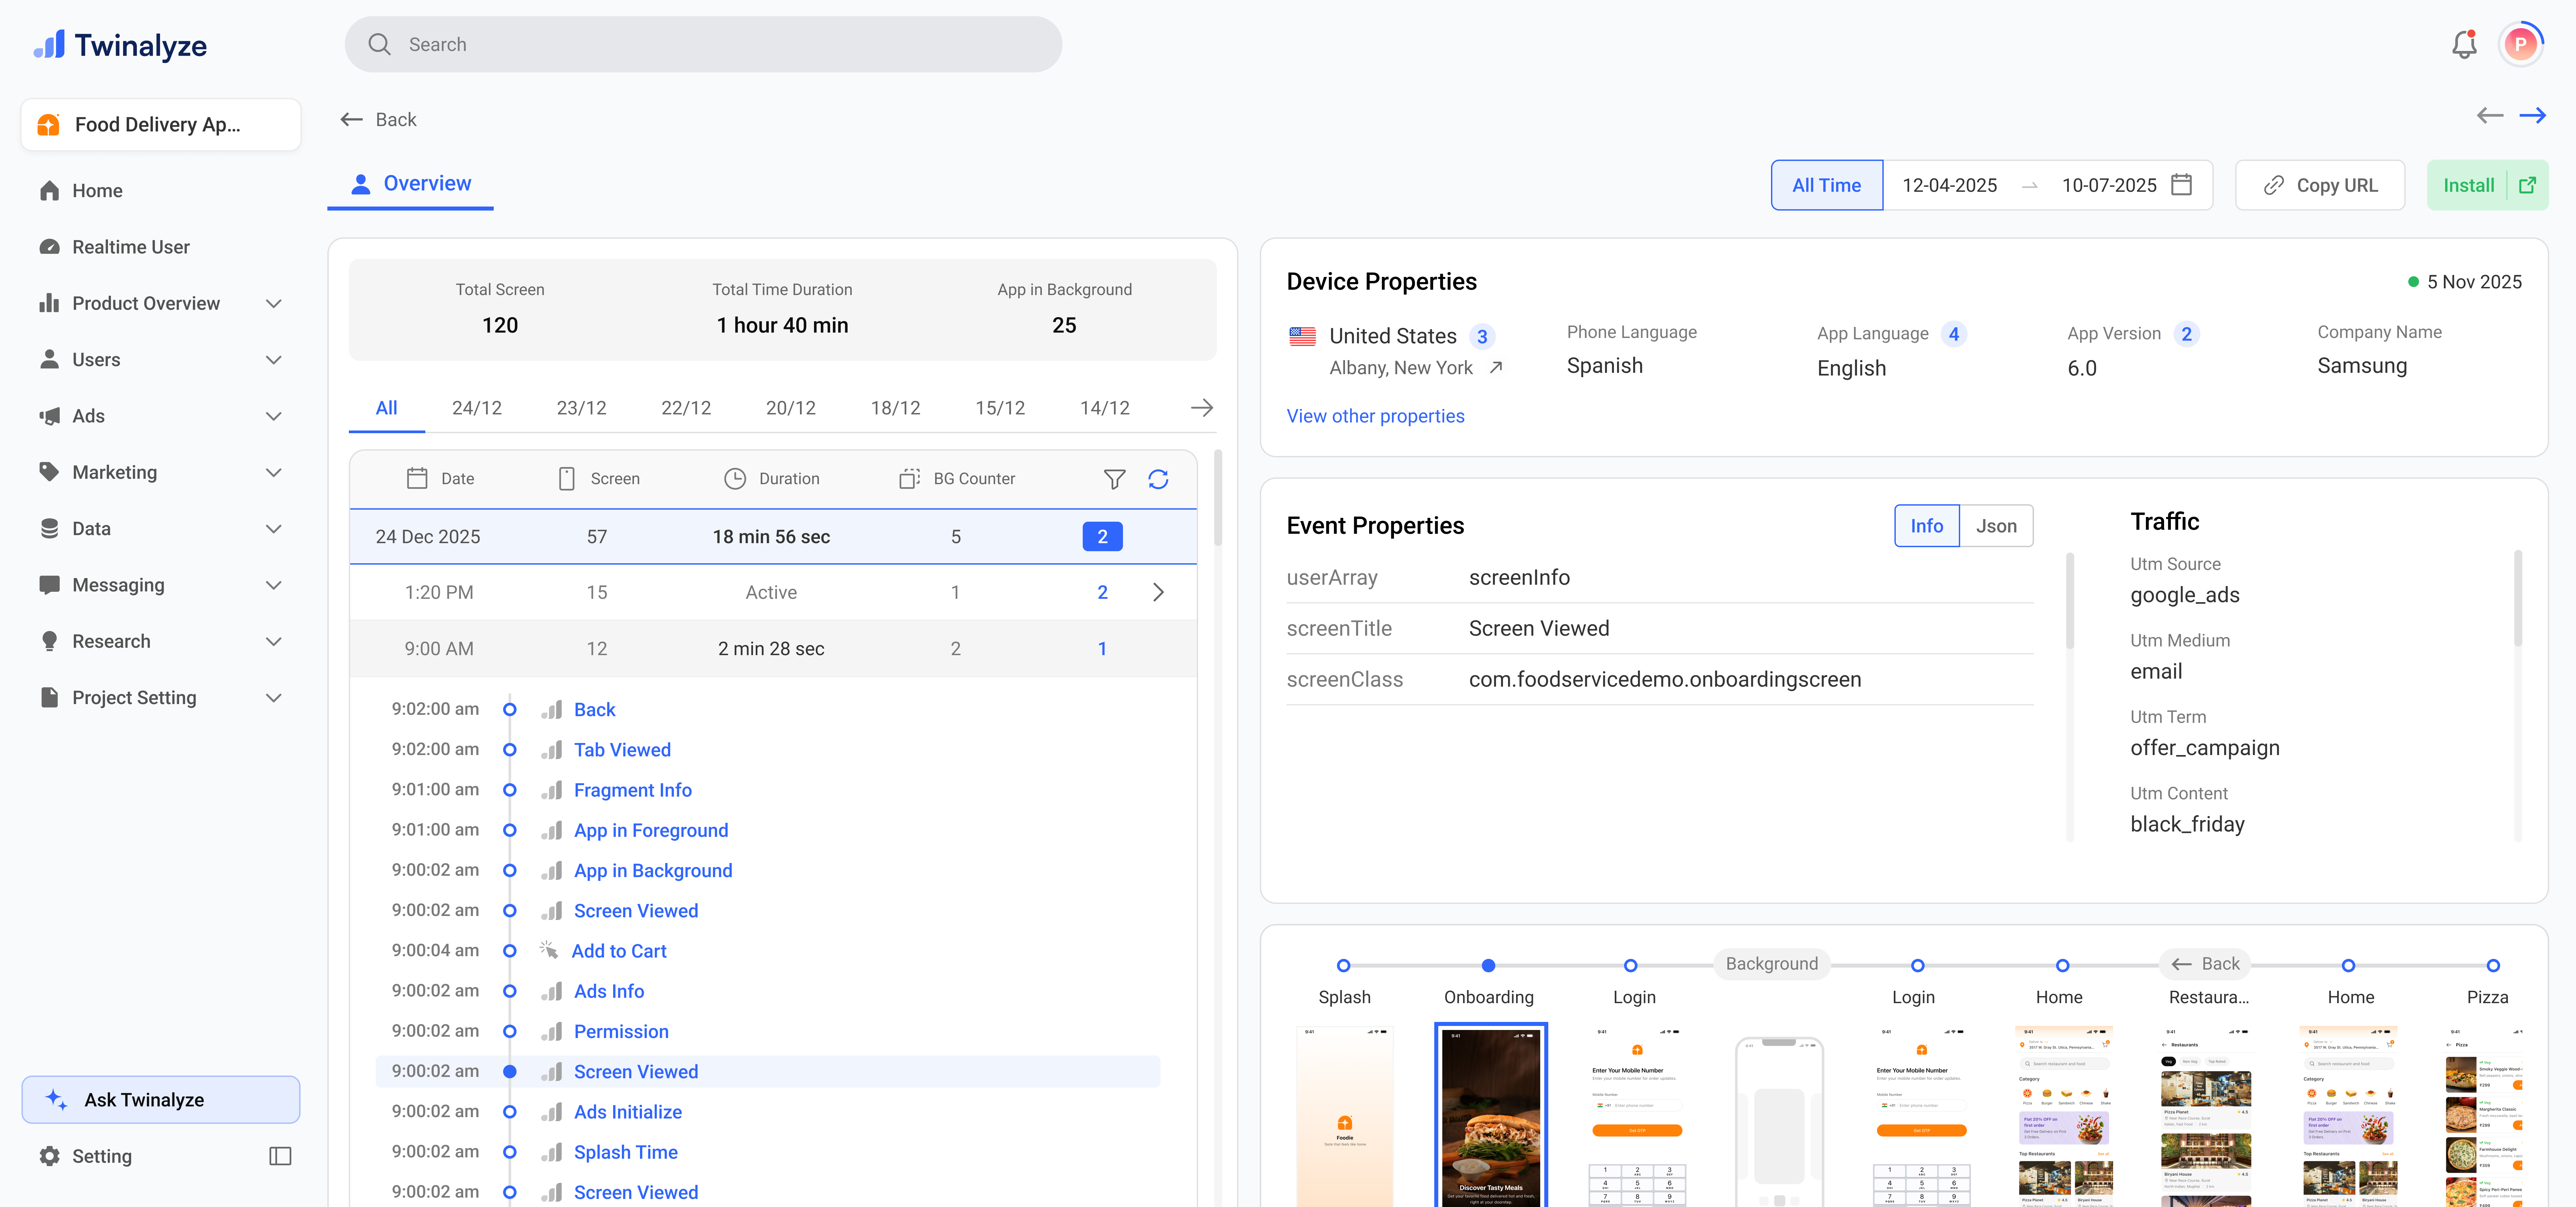Open the session filter funnel icon

point(1114,479)
